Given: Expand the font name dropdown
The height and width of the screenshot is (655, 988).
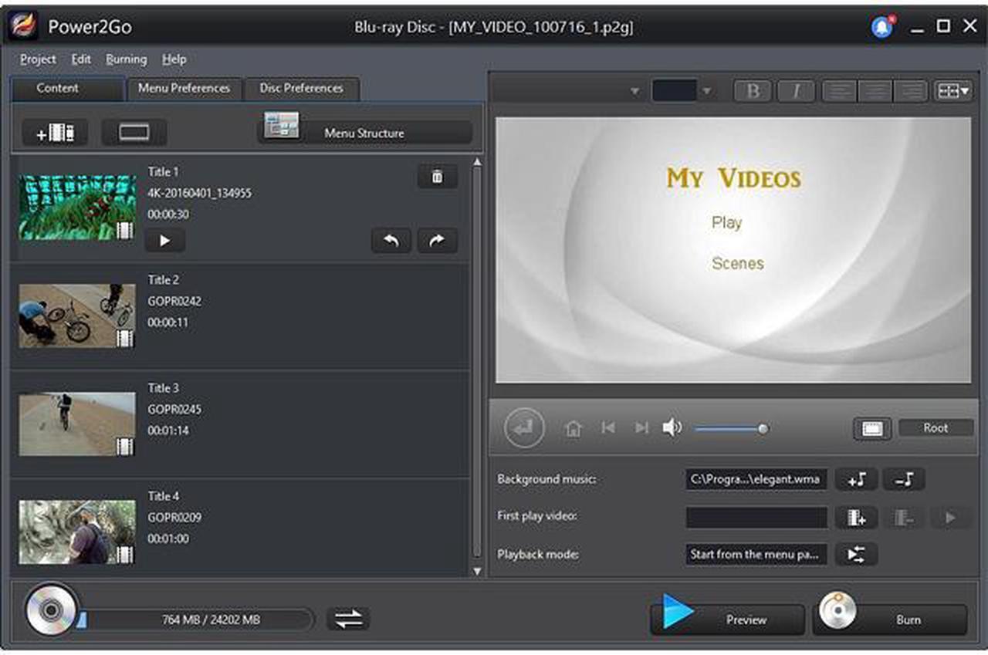Looking at the screenshot, I should (x=634, y=91).
